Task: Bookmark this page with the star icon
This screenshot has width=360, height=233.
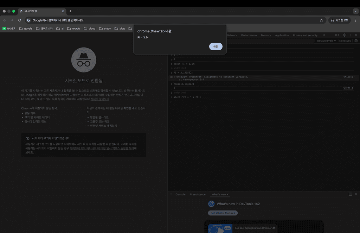Action: click(x=321, y=20)
